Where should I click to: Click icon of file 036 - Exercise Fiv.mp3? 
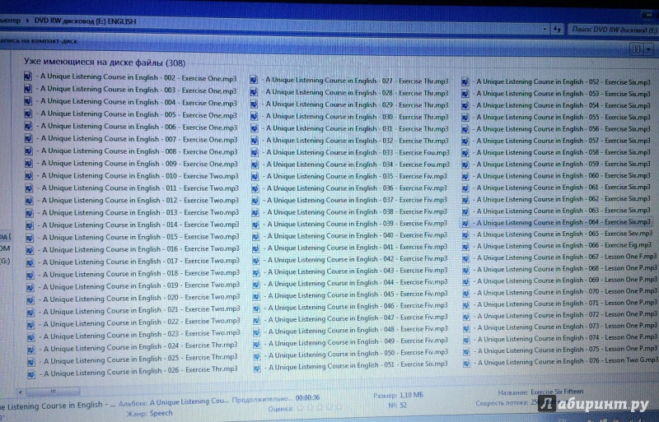[x=255, y=188]
